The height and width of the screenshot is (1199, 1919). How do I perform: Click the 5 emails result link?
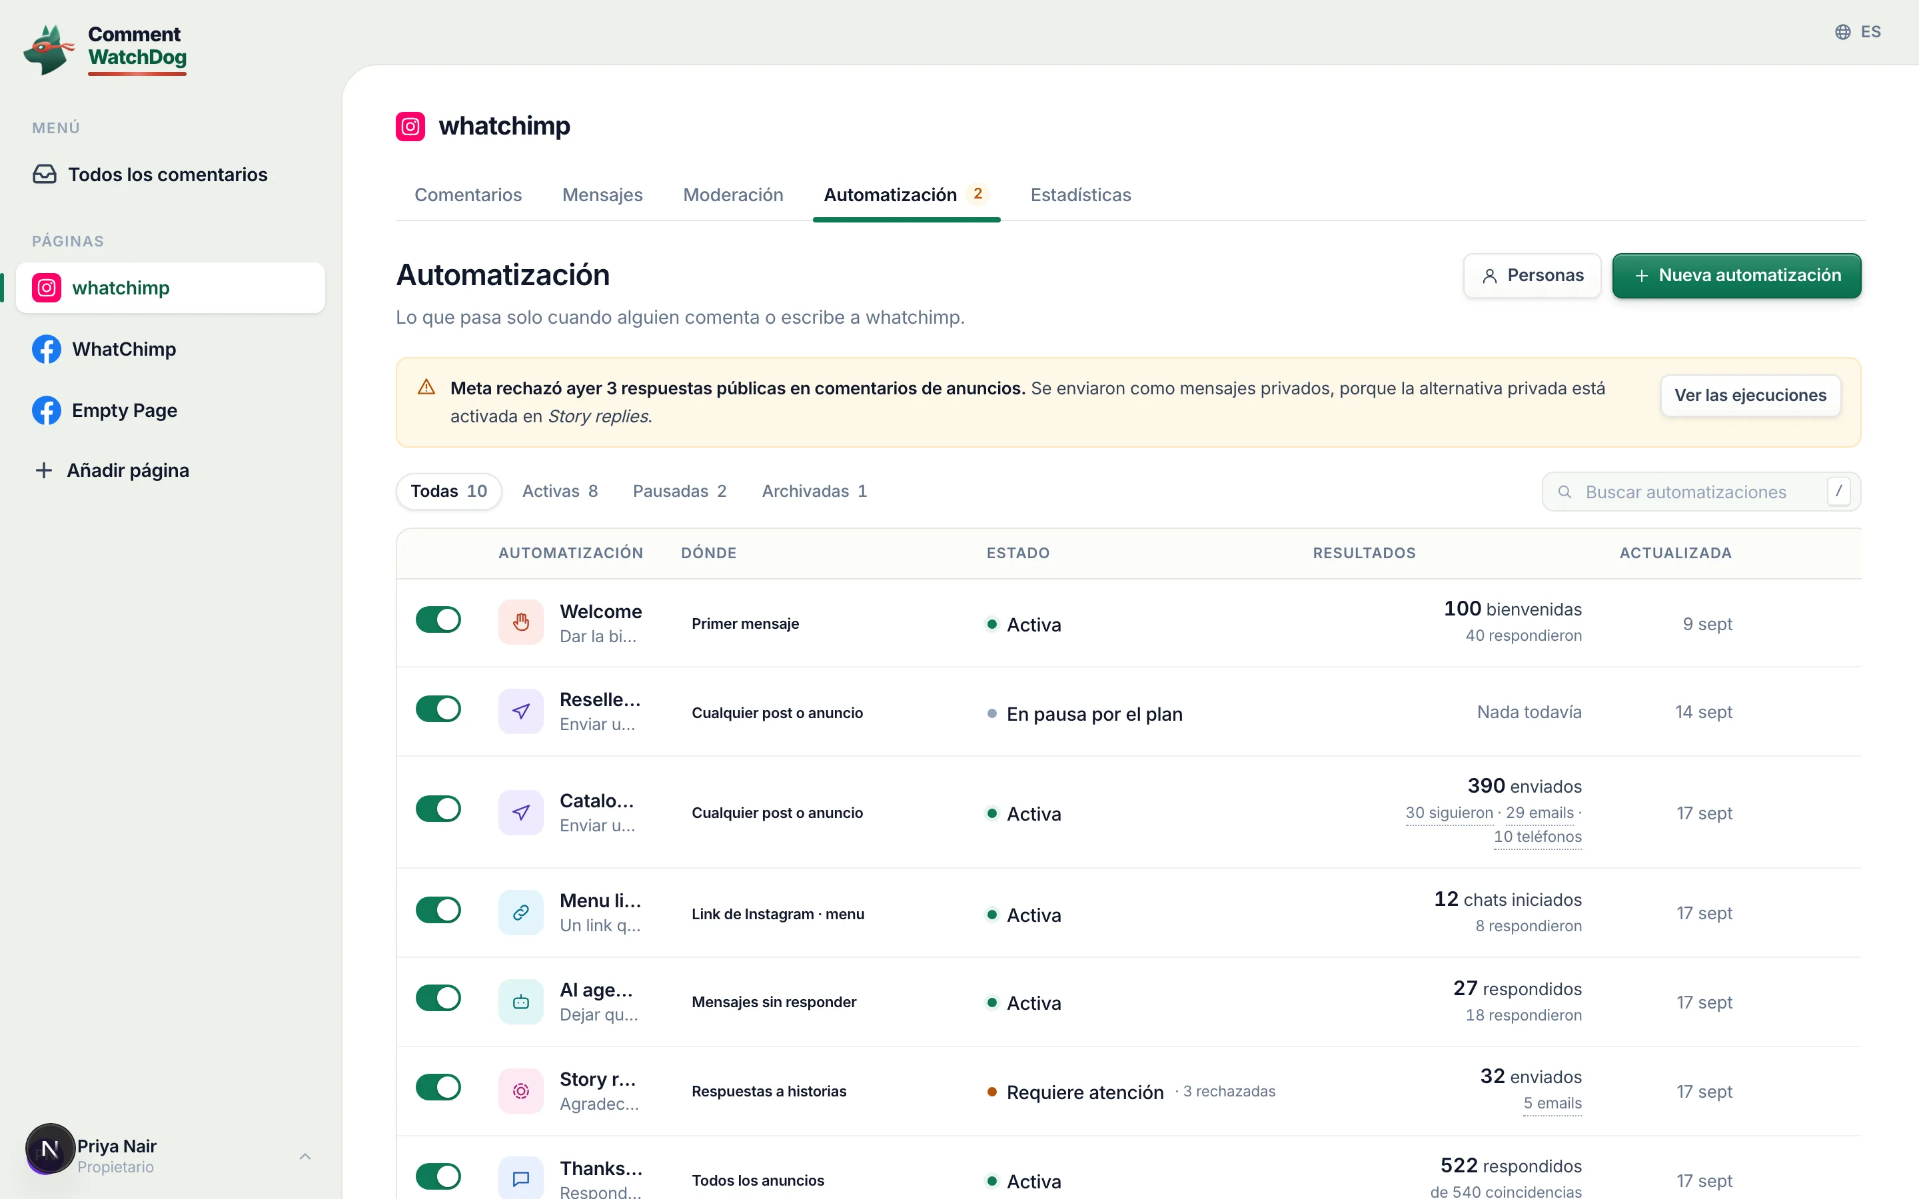tap(1553, 1103)
